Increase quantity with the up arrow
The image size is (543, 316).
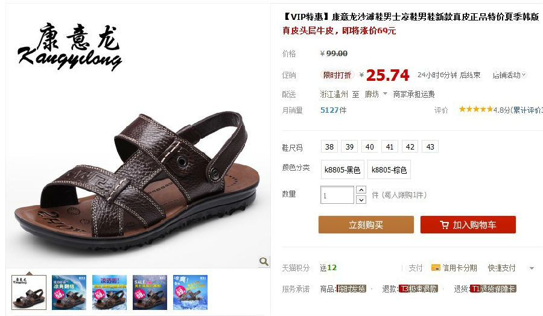click(x=361, y=190)
